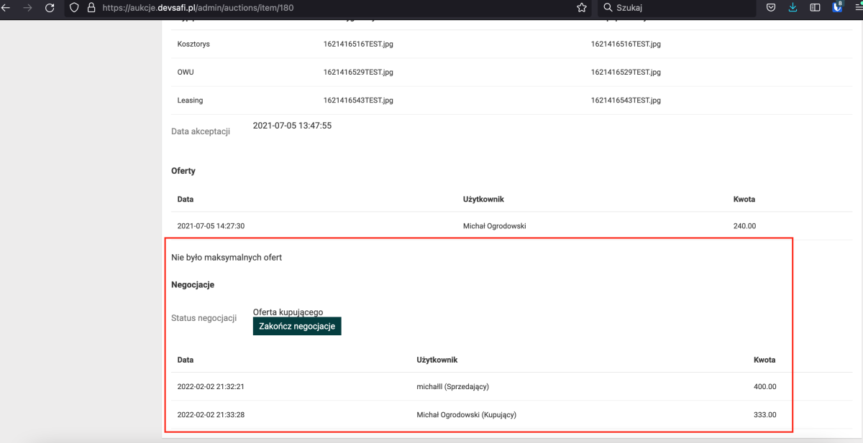The width and height of the screenshot is (863, 443).
Task: Open the shield tracking protection icon
Action: pyautogui.click(x=74, y=8)
